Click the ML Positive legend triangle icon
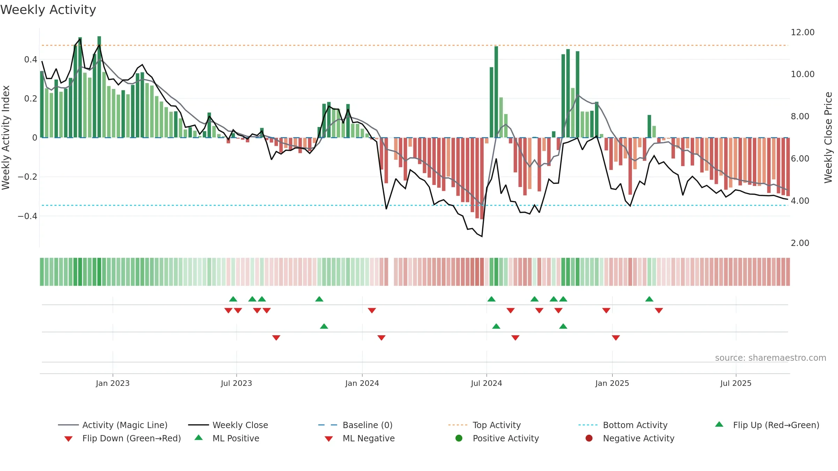Viewport: 838px width, 471px height. 199,438
